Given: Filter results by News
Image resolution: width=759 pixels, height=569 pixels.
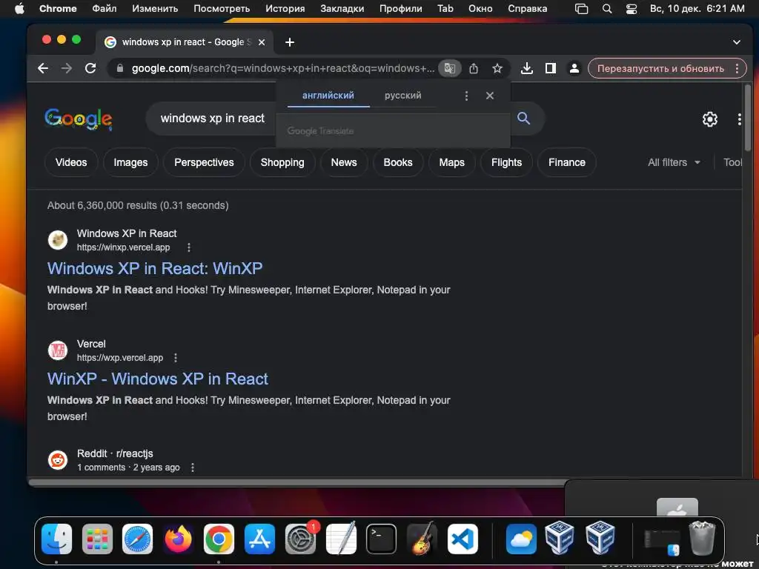Looking at the screenshot, I should click(344, 162).
